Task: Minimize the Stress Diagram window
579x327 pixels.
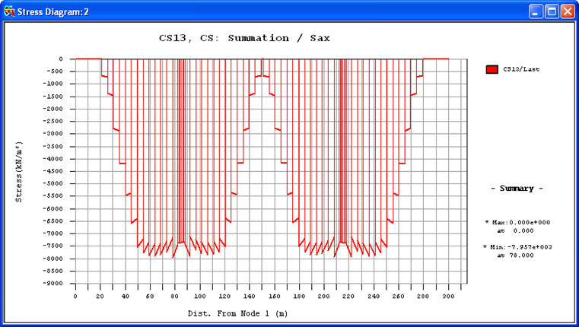Action: 536,11
